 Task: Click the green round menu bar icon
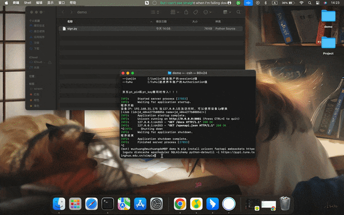click(238, 3)
